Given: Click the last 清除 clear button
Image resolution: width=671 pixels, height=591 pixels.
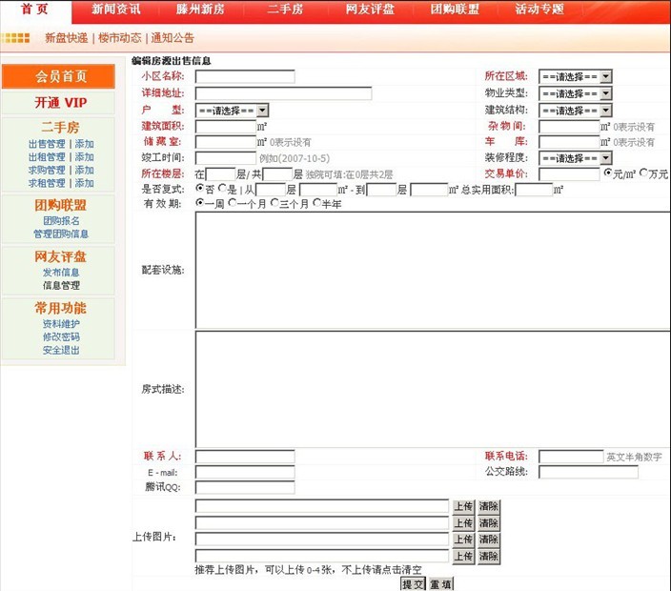Looking at the screenshot, I should (488, 556).
